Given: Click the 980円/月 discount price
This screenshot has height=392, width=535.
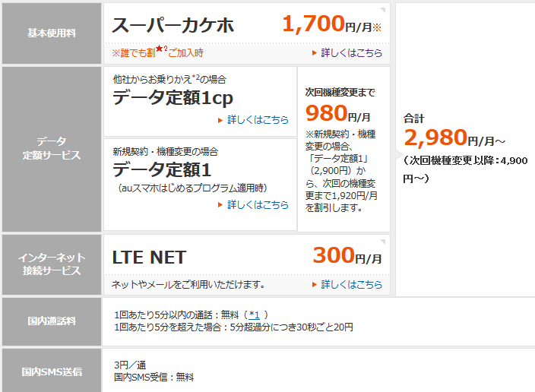Looking at the screenshot, I should [x=337, y=113].
